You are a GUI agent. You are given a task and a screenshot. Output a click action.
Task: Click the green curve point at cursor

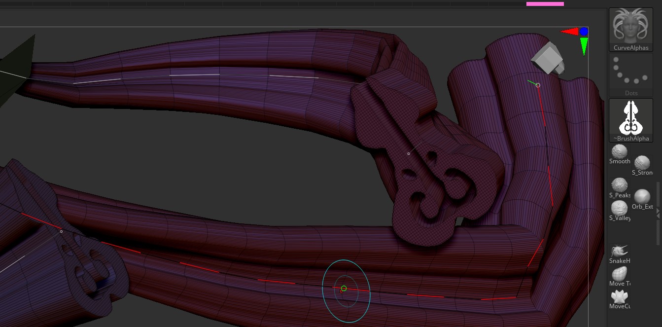pyautogui.click(x=344, y=289)
